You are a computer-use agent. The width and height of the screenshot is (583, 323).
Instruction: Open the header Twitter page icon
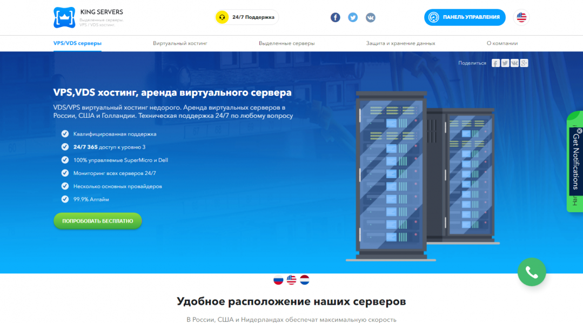coord(353,17)
